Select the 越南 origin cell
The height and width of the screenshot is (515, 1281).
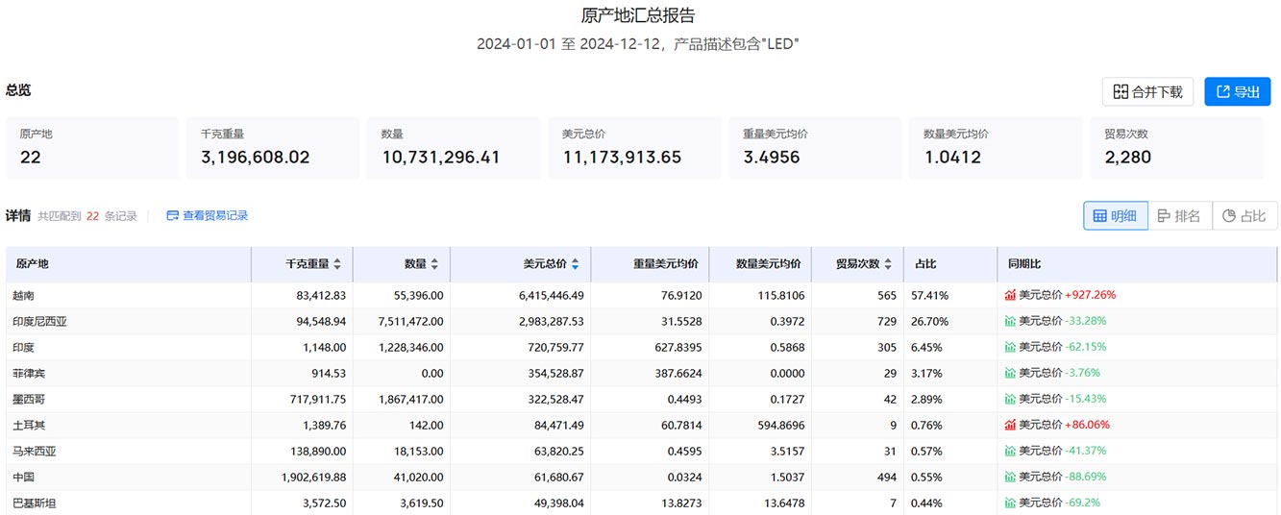coord(128,295)
